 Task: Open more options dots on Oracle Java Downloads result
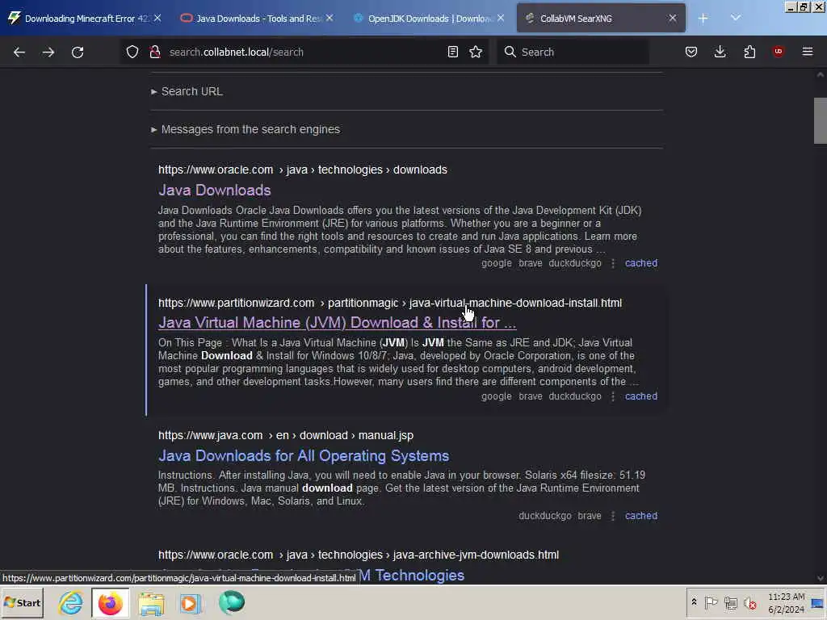click(x=613, y=263)
